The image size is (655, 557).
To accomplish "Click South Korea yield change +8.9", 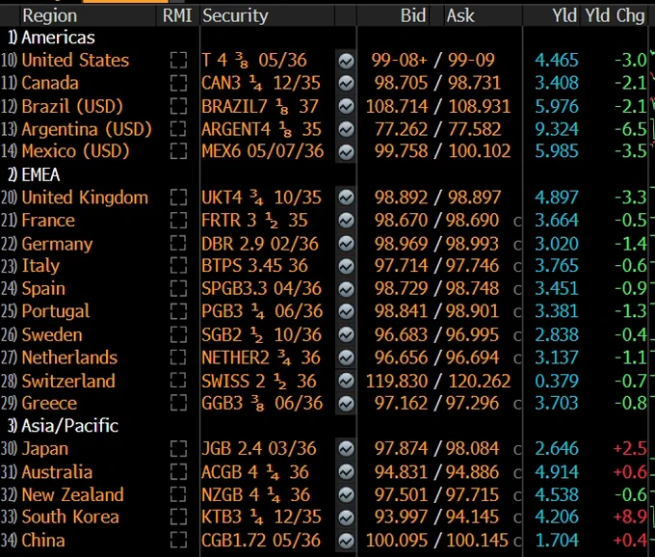I will tap(630, 517).
